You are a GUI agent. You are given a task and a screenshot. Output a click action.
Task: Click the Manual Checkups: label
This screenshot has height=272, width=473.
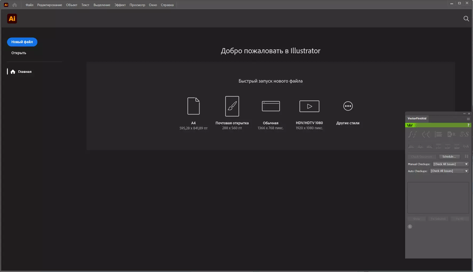(x=419, y=164)
